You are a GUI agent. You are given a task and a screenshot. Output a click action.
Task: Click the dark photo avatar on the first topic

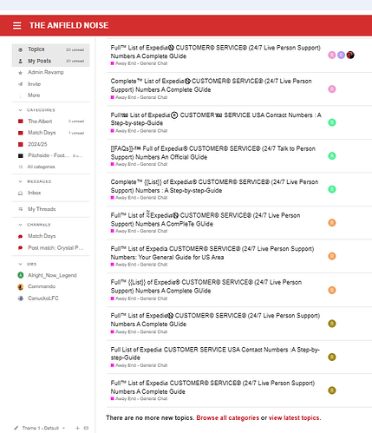tap(350, 55)
